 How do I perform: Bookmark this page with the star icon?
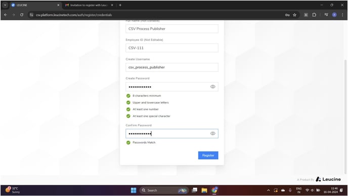pyautogui.click(x=294, y=15)
